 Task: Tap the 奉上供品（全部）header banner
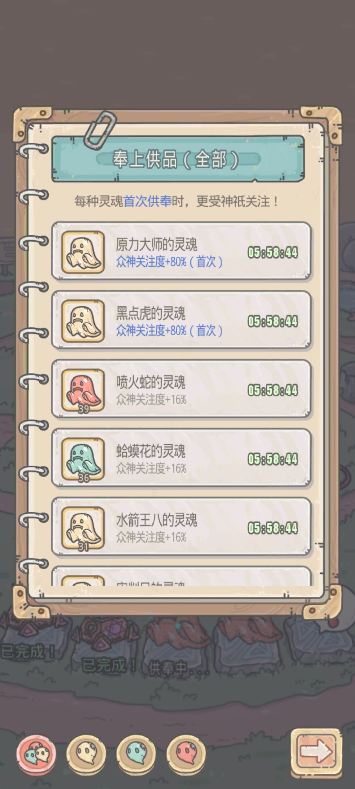[178, 159]
